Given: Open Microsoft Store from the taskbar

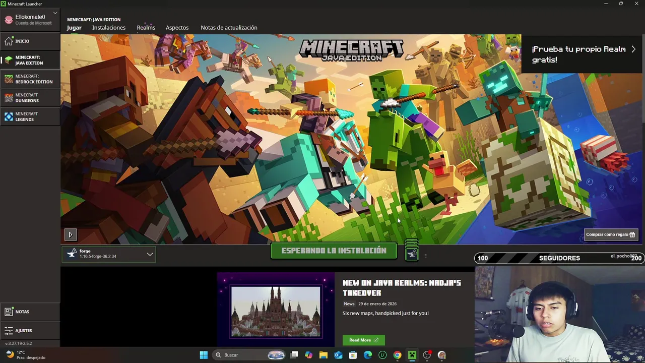Looking at the screenshot, I should (353, 355).
